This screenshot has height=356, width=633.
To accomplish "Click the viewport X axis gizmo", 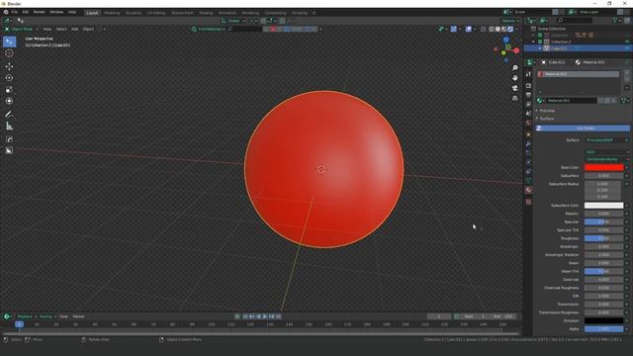I will (x=516, y=50).
